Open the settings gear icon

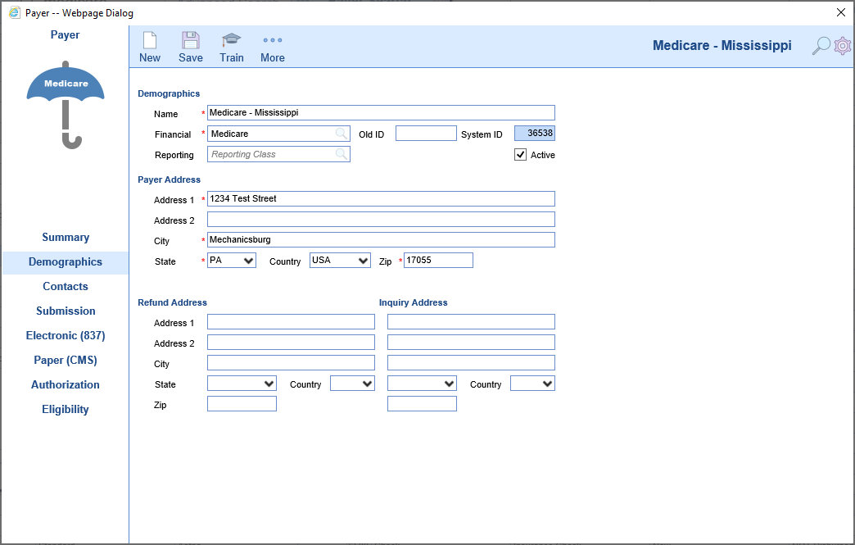(x=843, y=46)
